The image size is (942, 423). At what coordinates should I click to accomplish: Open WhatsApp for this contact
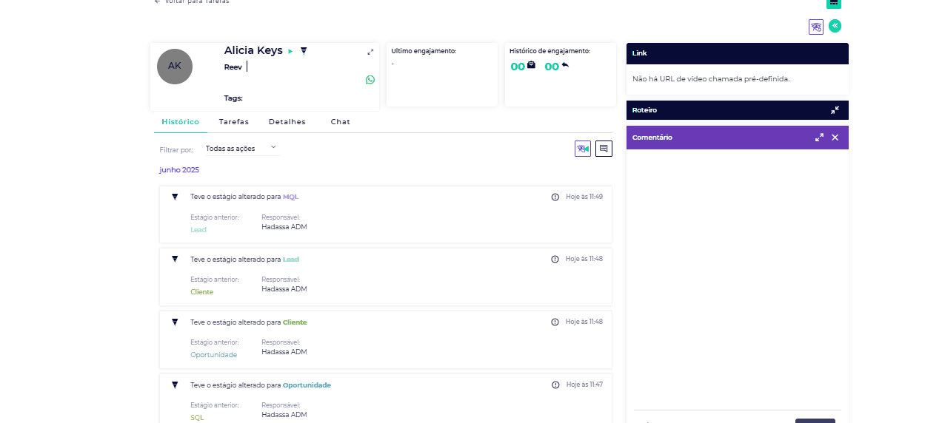tap(370, 80)
